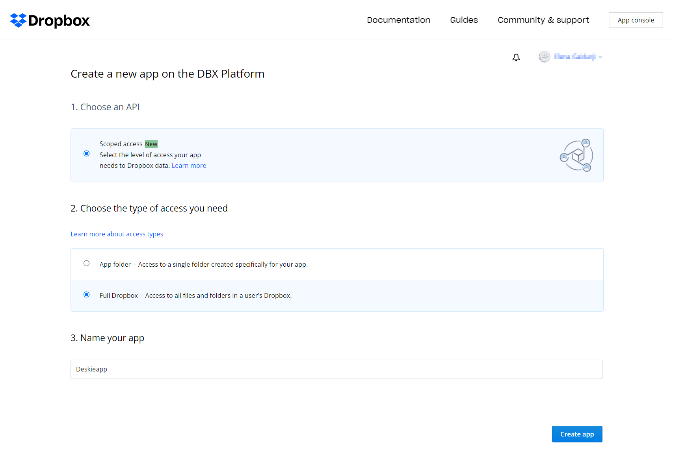Click the Dropbox logo

(50, 20)
